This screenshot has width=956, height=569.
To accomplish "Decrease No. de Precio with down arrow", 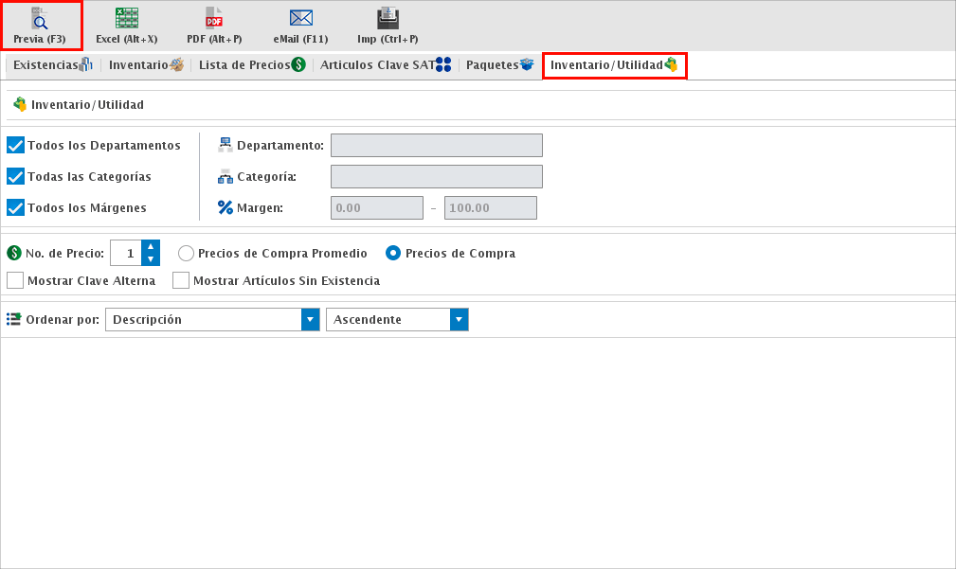I will (150, 259).
